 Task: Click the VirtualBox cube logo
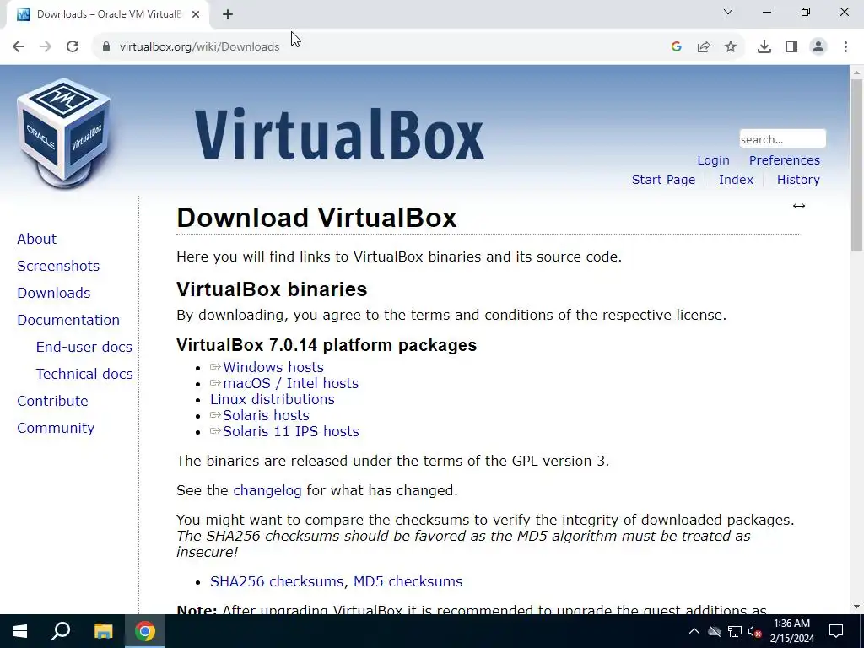[x=64, y=132]
